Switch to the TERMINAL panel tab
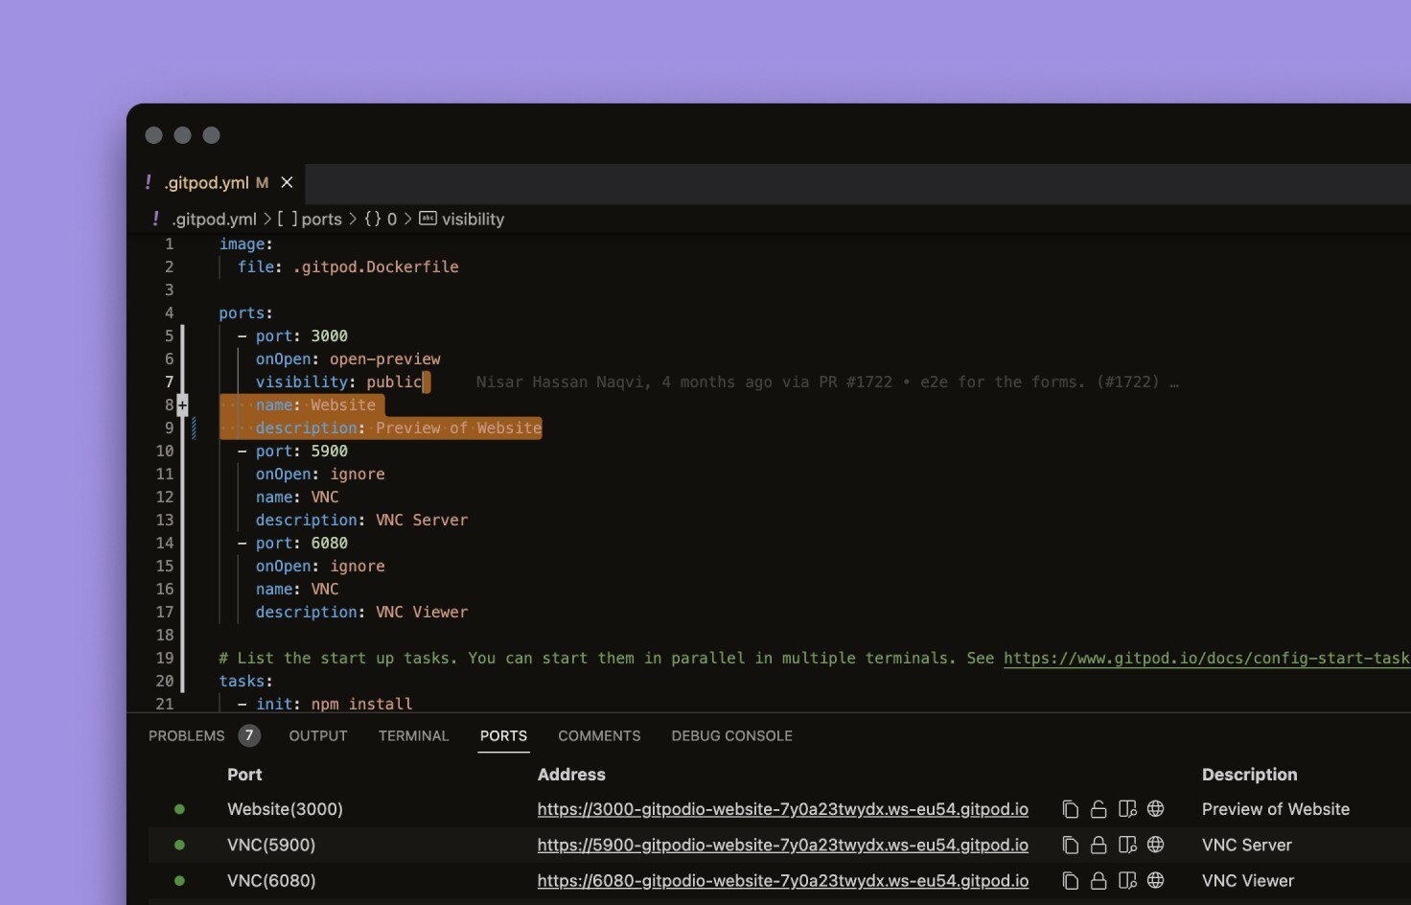The width and height of the screenshot is (1411, 905). click(413, 735)
